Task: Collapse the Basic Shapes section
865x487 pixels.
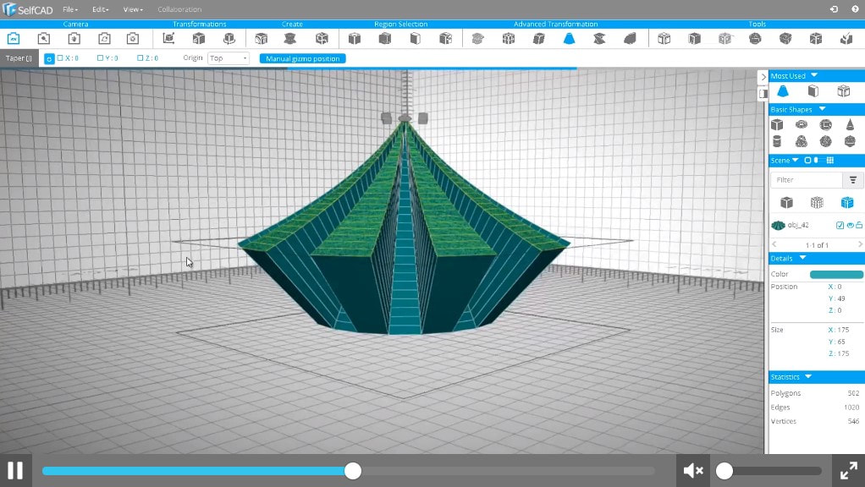Action: (x=822, y=109)
